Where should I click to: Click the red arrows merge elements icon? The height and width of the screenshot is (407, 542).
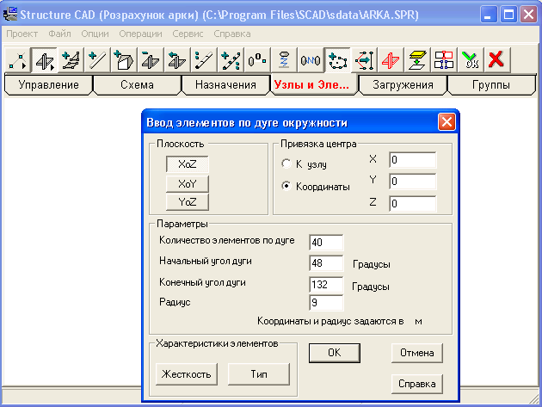point(364,60)
